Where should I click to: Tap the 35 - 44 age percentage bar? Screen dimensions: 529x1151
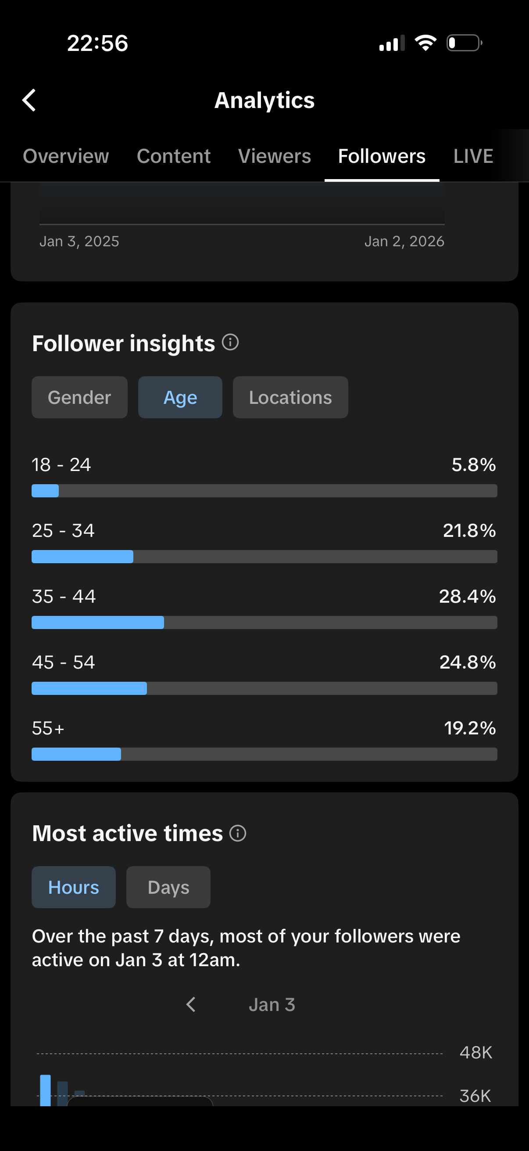click(264, 622)
